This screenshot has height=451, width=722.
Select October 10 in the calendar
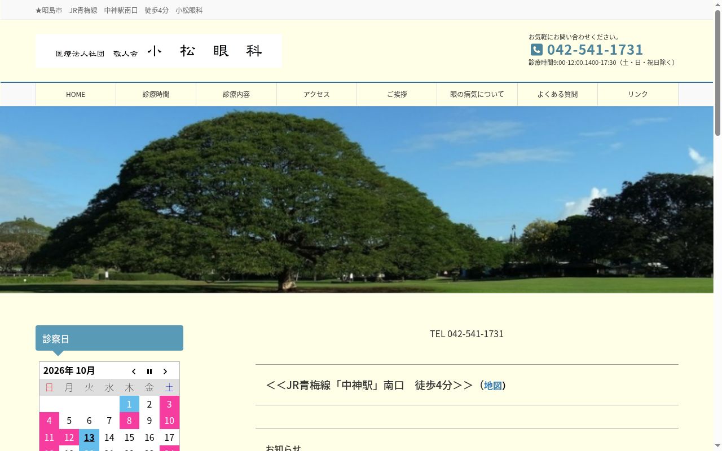click(169, 421)
